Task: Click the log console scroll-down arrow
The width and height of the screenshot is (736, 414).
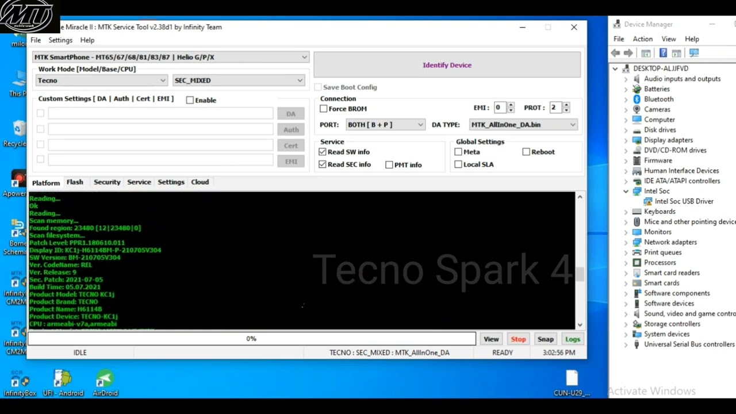Action: (x=580, y=325)
